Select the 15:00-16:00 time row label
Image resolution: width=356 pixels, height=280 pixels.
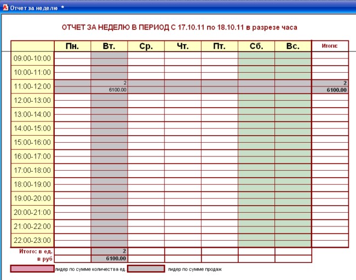32,142
